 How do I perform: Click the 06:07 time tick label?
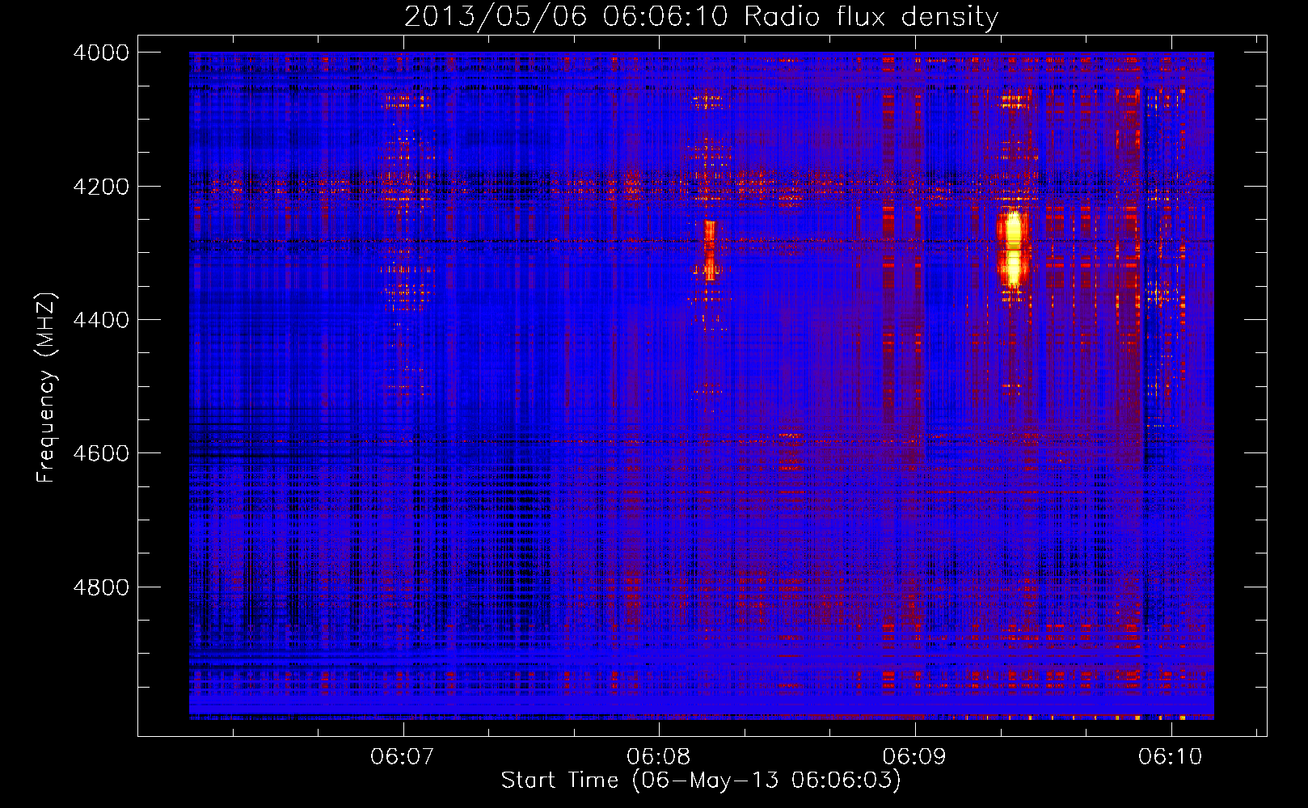tap(403, 757)
